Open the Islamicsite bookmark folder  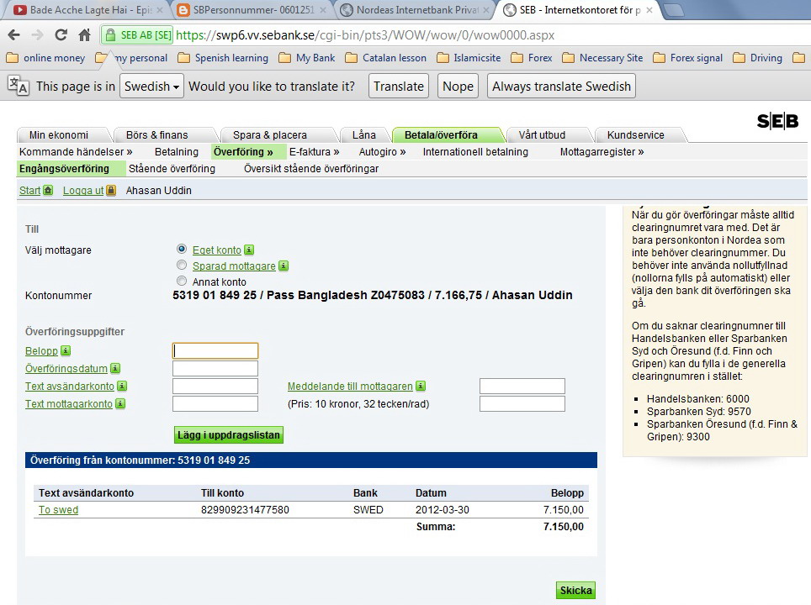pyautogui.click(x=469, y=58)
